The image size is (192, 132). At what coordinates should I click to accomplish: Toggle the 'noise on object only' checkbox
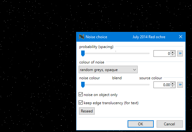pyautogui.click(x=81, y=94)
